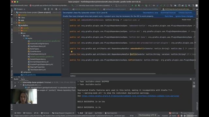Collapse build.gradle.kts node in Sync tree
The width and height of the screenshot is (209, 117).
coord(21,85)
